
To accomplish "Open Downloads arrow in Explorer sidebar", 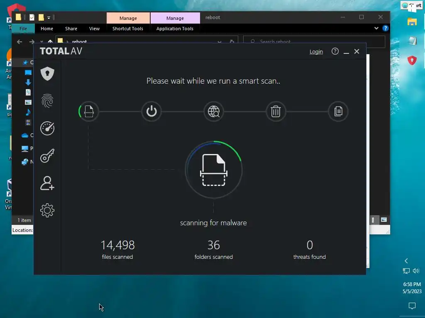I will [x=28, y=82].
